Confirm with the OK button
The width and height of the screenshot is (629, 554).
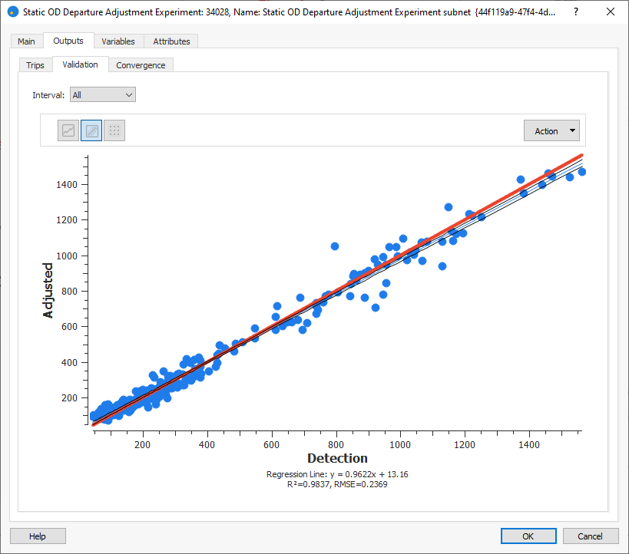528,536
